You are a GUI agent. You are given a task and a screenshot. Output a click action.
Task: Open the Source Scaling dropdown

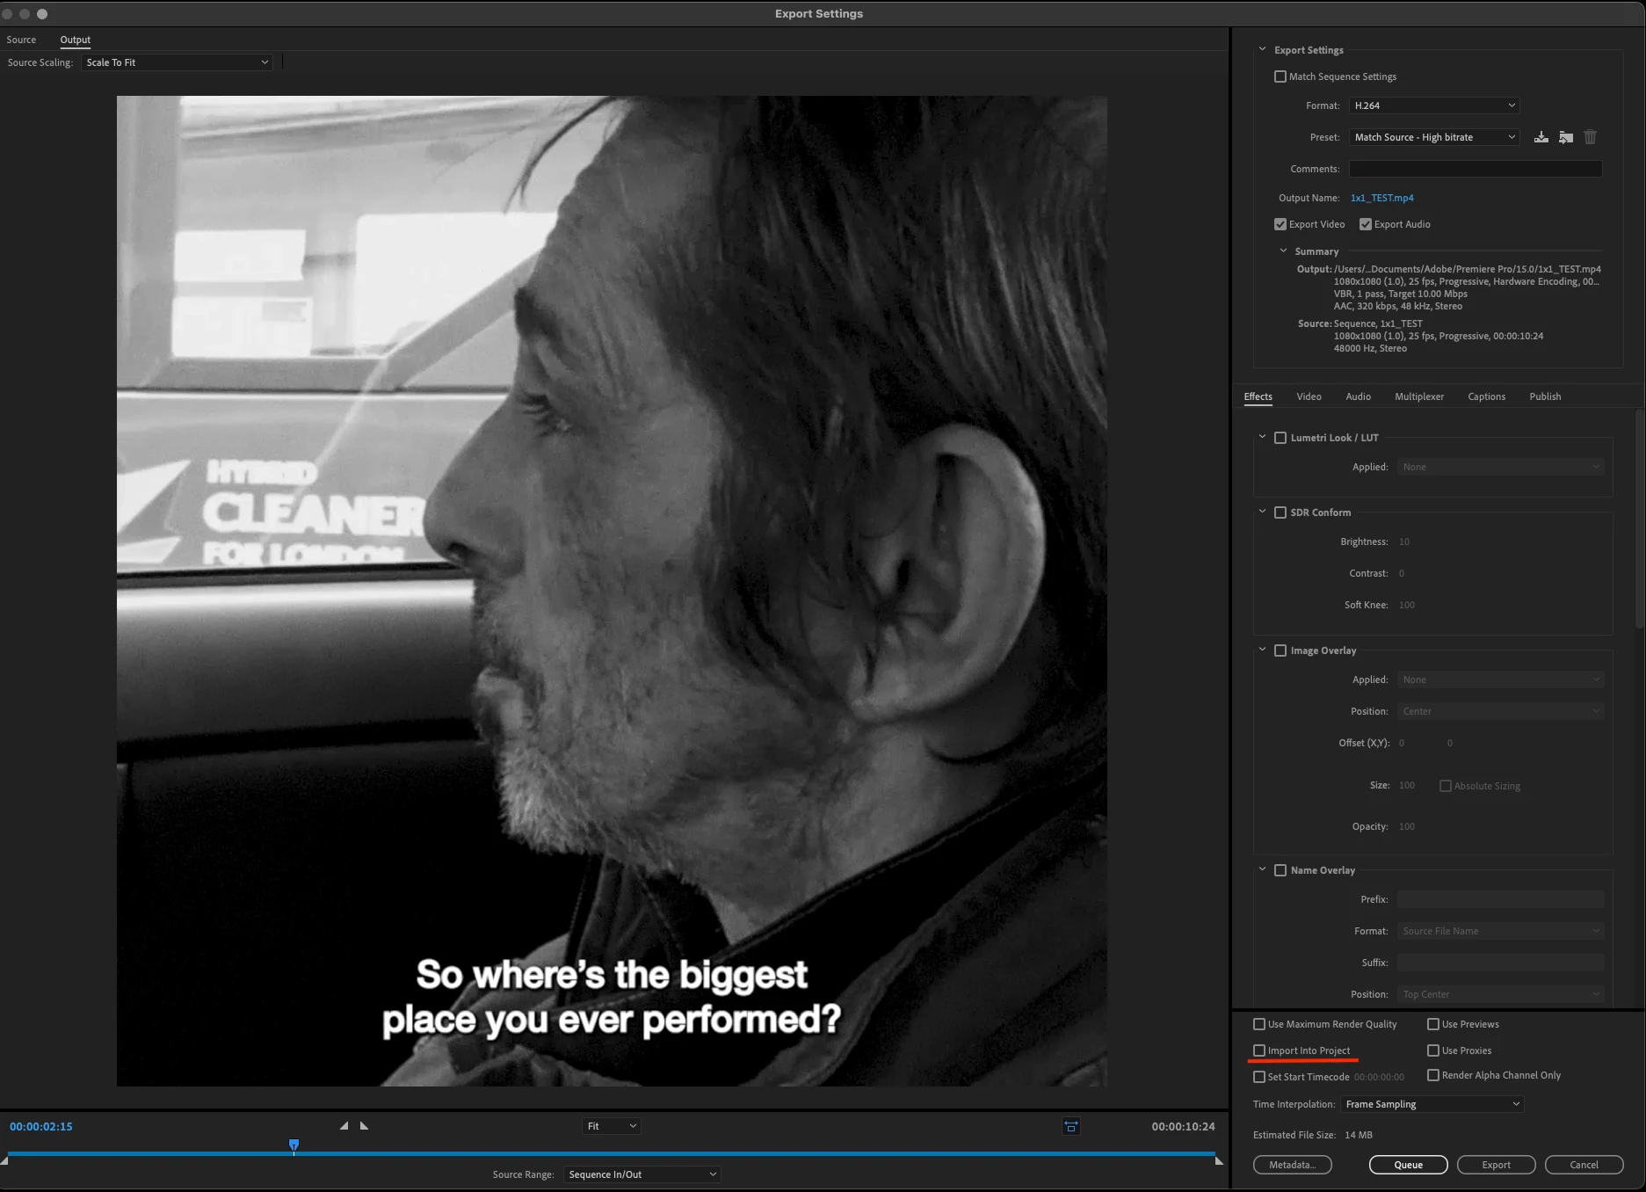(177, 62)
